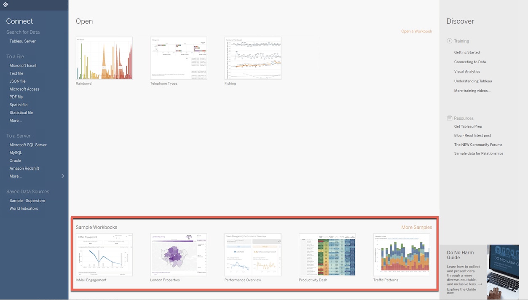This screenshot has width=528, height=300.
Task: Show More... server connectors under To a Server
Action: pos(16,176)
